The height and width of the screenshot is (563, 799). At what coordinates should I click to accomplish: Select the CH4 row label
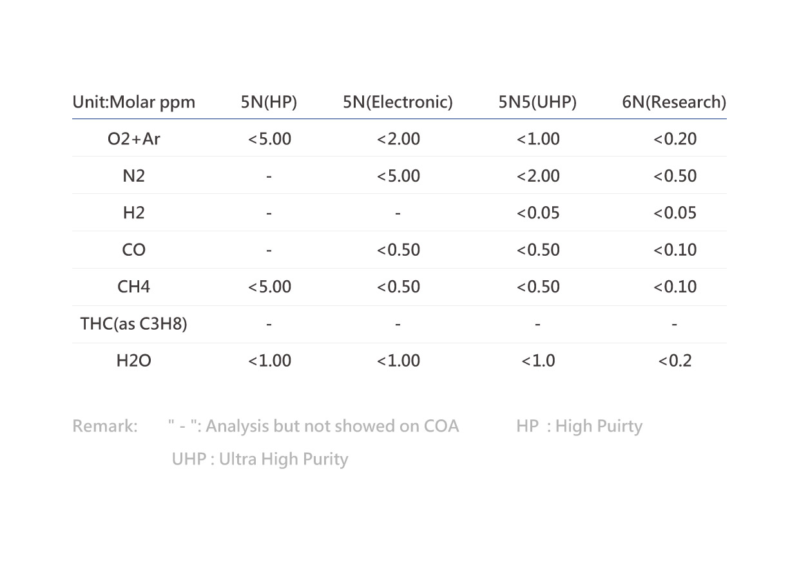(133, 287)
